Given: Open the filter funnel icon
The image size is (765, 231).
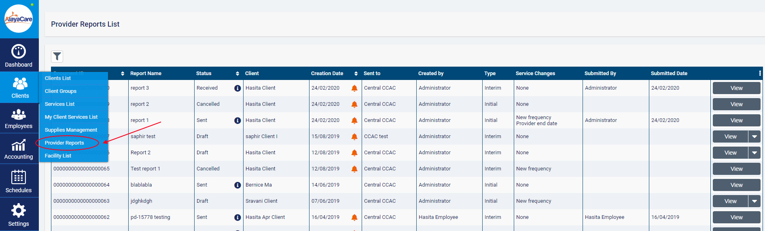Looking at the screenshot, I should tap(57, 56).
